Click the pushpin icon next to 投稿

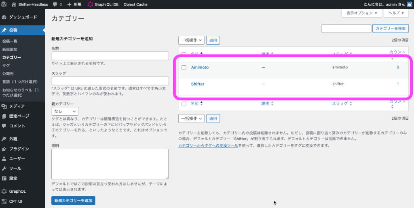(x=4, y=30)
